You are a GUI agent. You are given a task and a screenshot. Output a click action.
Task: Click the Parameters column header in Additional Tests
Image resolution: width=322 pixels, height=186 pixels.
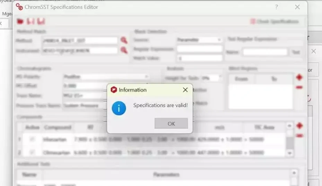tap(166, 175)
